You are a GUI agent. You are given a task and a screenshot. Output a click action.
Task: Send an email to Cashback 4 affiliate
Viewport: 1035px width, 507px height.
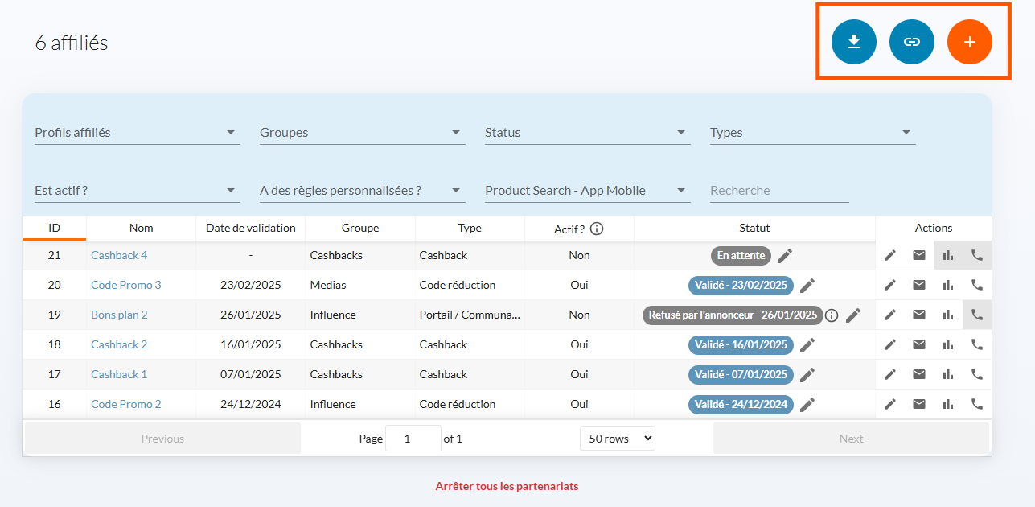click(x=919, y=255)
